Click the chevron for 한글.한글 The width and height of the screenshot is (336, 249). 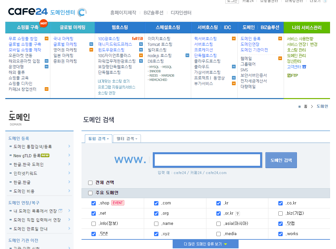tap(69, 182)
